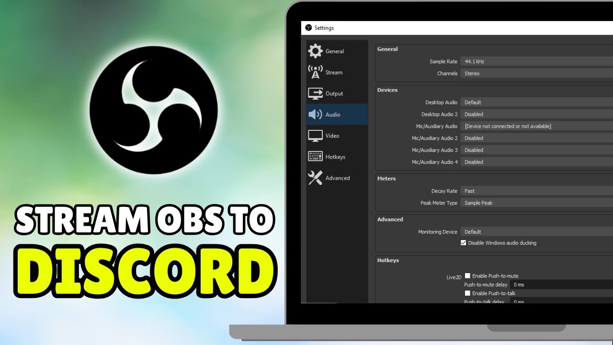Switch to the Output settings tab label
This screenshot has height=345, width=613.
point(334,93)
